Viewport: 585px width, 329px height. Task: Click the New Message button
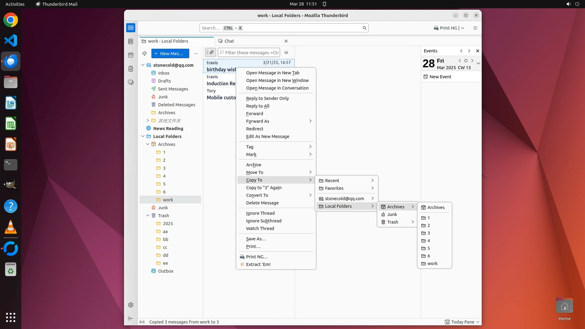[170, 54]
